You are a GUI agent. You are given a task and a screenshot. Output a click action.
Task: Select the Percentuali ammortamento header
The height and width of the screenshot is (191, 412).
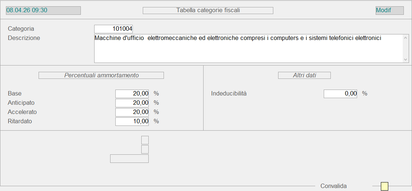point(101,75)
